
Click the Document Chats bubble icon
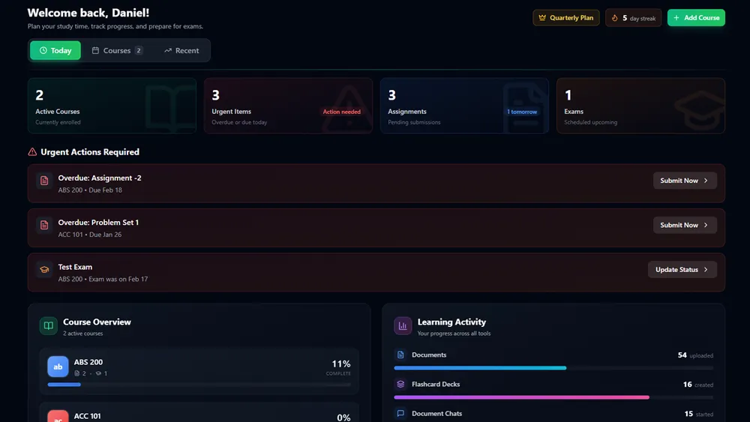coord(400,414)
